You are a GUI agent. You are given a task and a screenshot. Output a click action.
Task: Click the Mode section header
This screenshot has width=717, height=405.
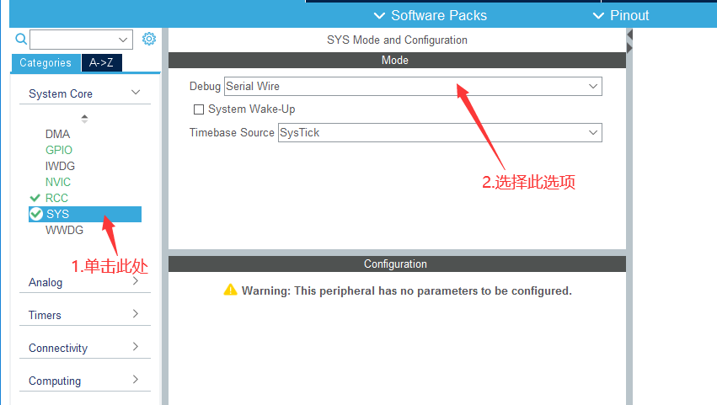[x=397, y=61]
